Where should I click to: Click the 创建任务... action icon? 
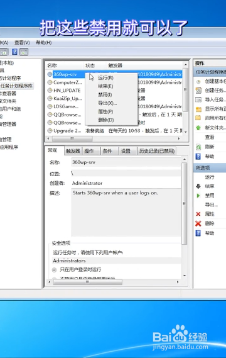(198, 91)
